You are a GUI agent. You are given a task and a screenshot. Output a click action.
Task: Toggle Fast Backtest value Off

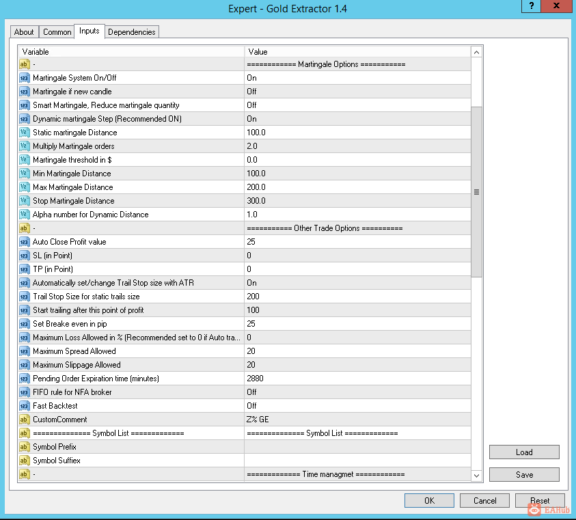pyautogui.click(x=357, y=406)
